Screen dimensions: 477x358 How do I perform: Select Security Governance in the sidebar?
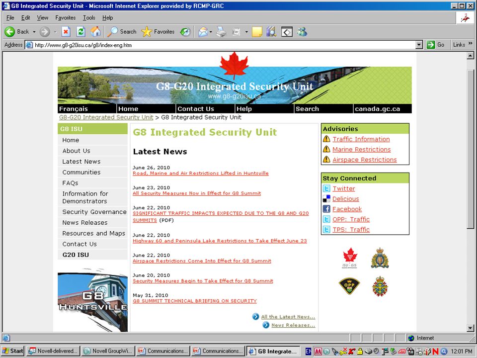tap(92, 212)
